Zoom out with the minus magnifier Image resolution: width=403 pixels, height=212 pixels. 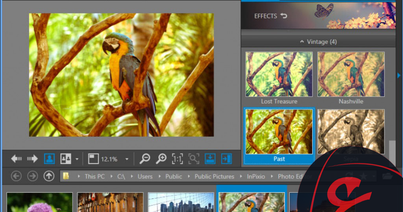145,159
